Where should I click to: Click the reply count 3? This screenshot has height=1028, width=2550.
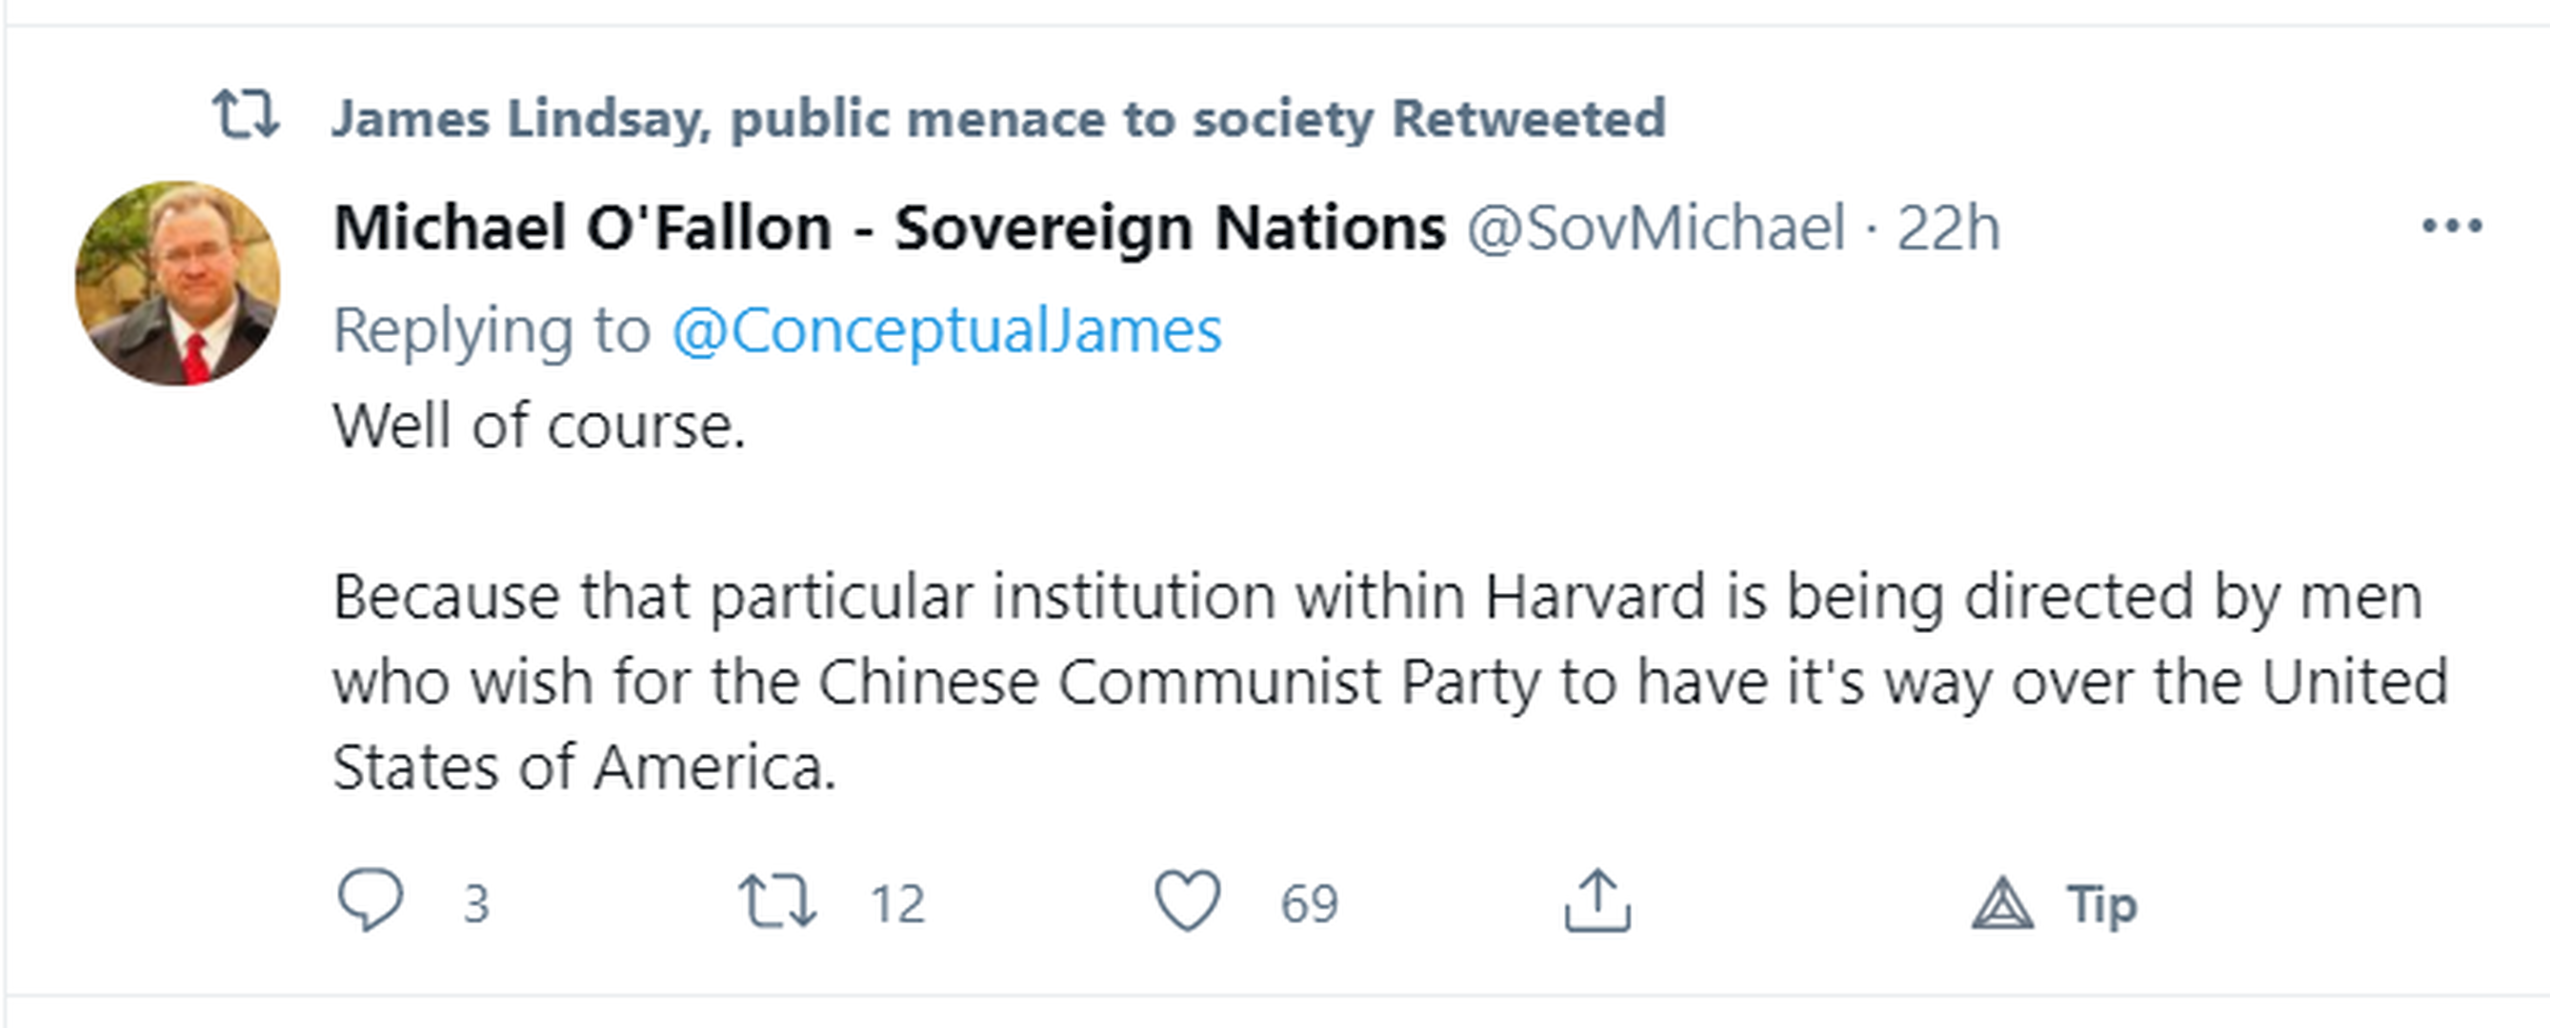[476, 903]
